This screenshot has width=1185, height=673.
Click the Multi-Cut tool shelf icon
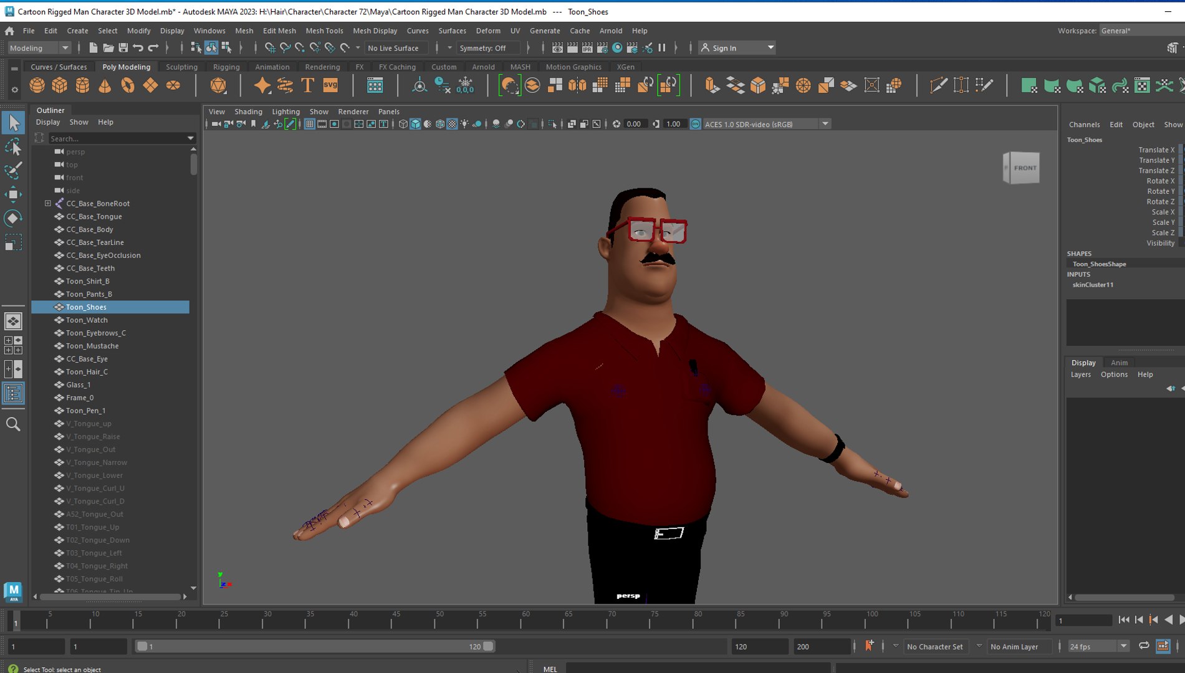pyautogui.click(x=938, y=85)
